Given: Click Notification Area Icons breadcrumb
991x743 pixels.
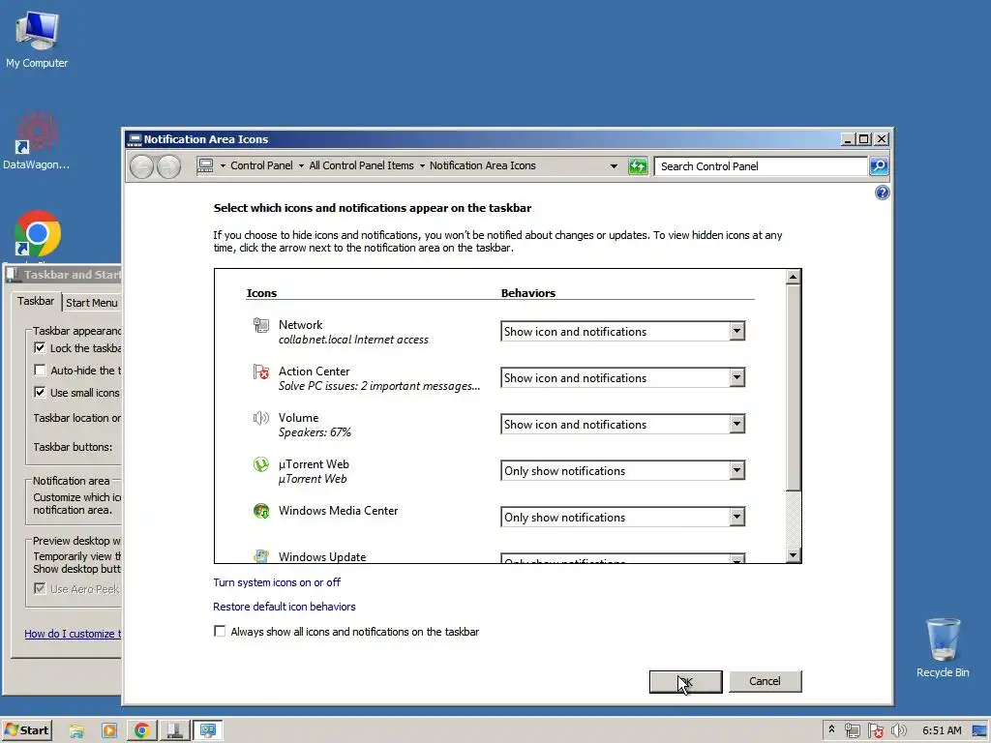Looking at the screenshot, I should tap(483, 165).
